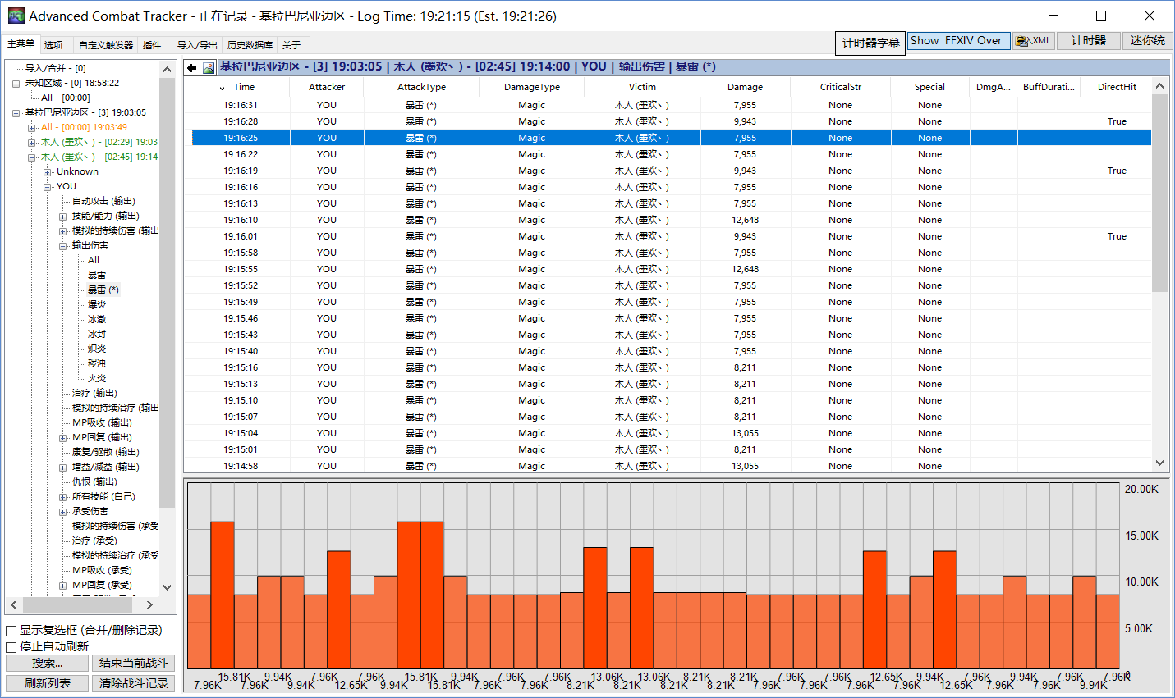Switch to the 插件 tab
Screen dimensions: 1175x698
(x=152, y=45)
